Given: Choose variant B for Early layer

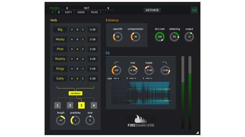Looking at the screenshot, I should click(x=77, y=78).
